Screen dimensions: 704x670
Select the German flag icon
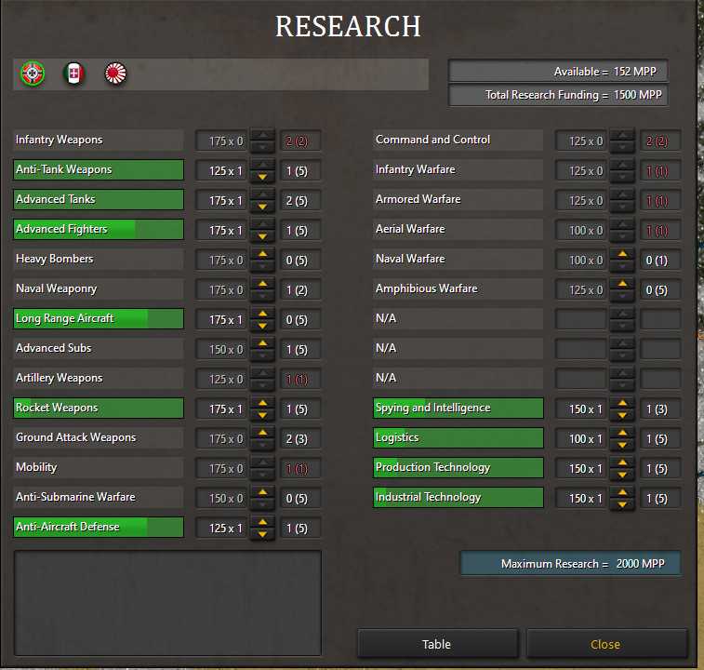tap(33, 74)
